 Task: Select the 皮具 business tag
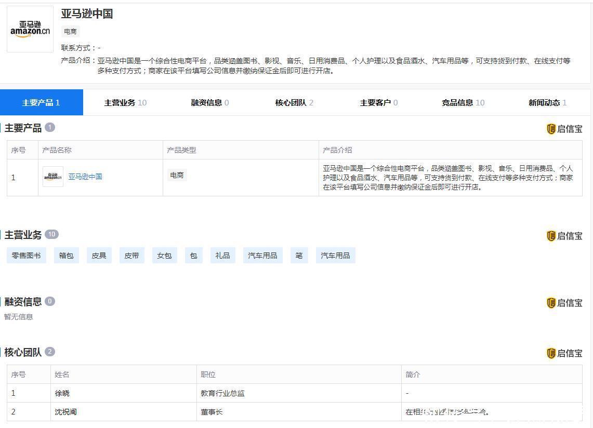[99, 256]
